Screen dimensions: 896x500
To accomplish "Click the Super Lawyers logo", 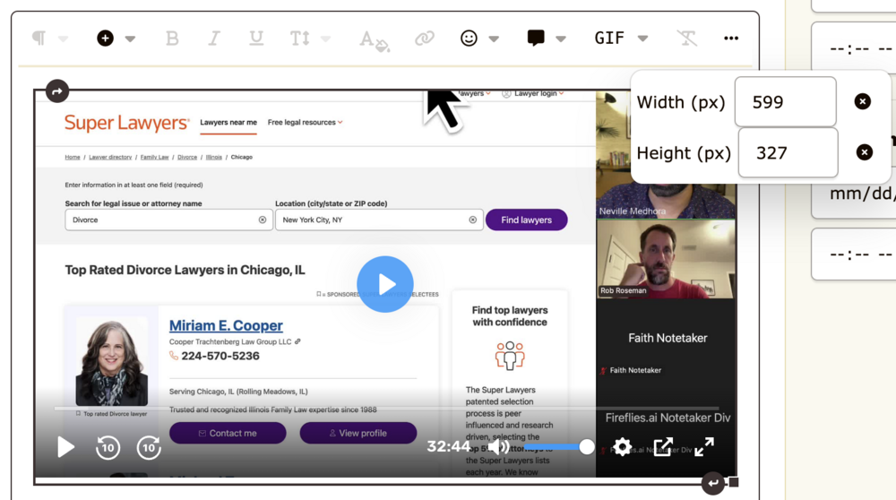I will [126, 122].
